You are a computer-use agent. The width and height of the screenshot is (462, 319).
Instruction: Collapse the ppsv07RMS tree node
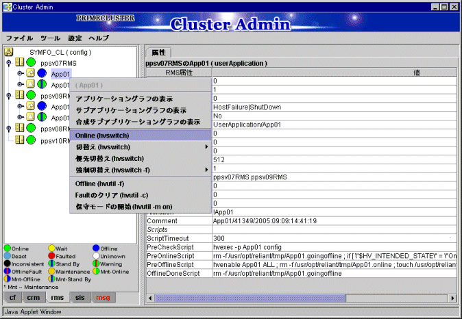9,63
